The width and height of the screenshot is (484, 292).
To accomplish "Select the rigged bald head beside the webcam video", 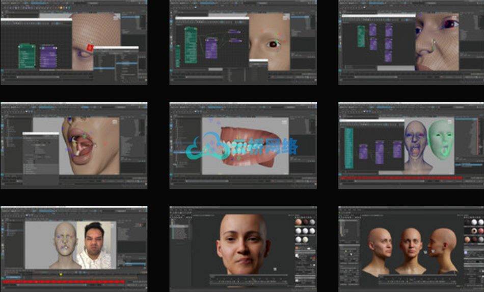I will pos(65,245).
